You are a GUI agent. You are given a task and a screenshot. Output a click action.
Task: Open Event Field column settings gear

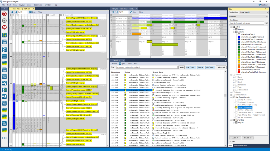point(61,15)
